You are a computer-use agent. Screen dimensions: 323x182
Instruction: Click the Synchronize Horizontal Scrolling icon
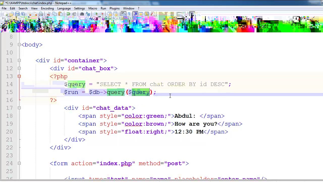pyautogui.click(x=116, y=14)
